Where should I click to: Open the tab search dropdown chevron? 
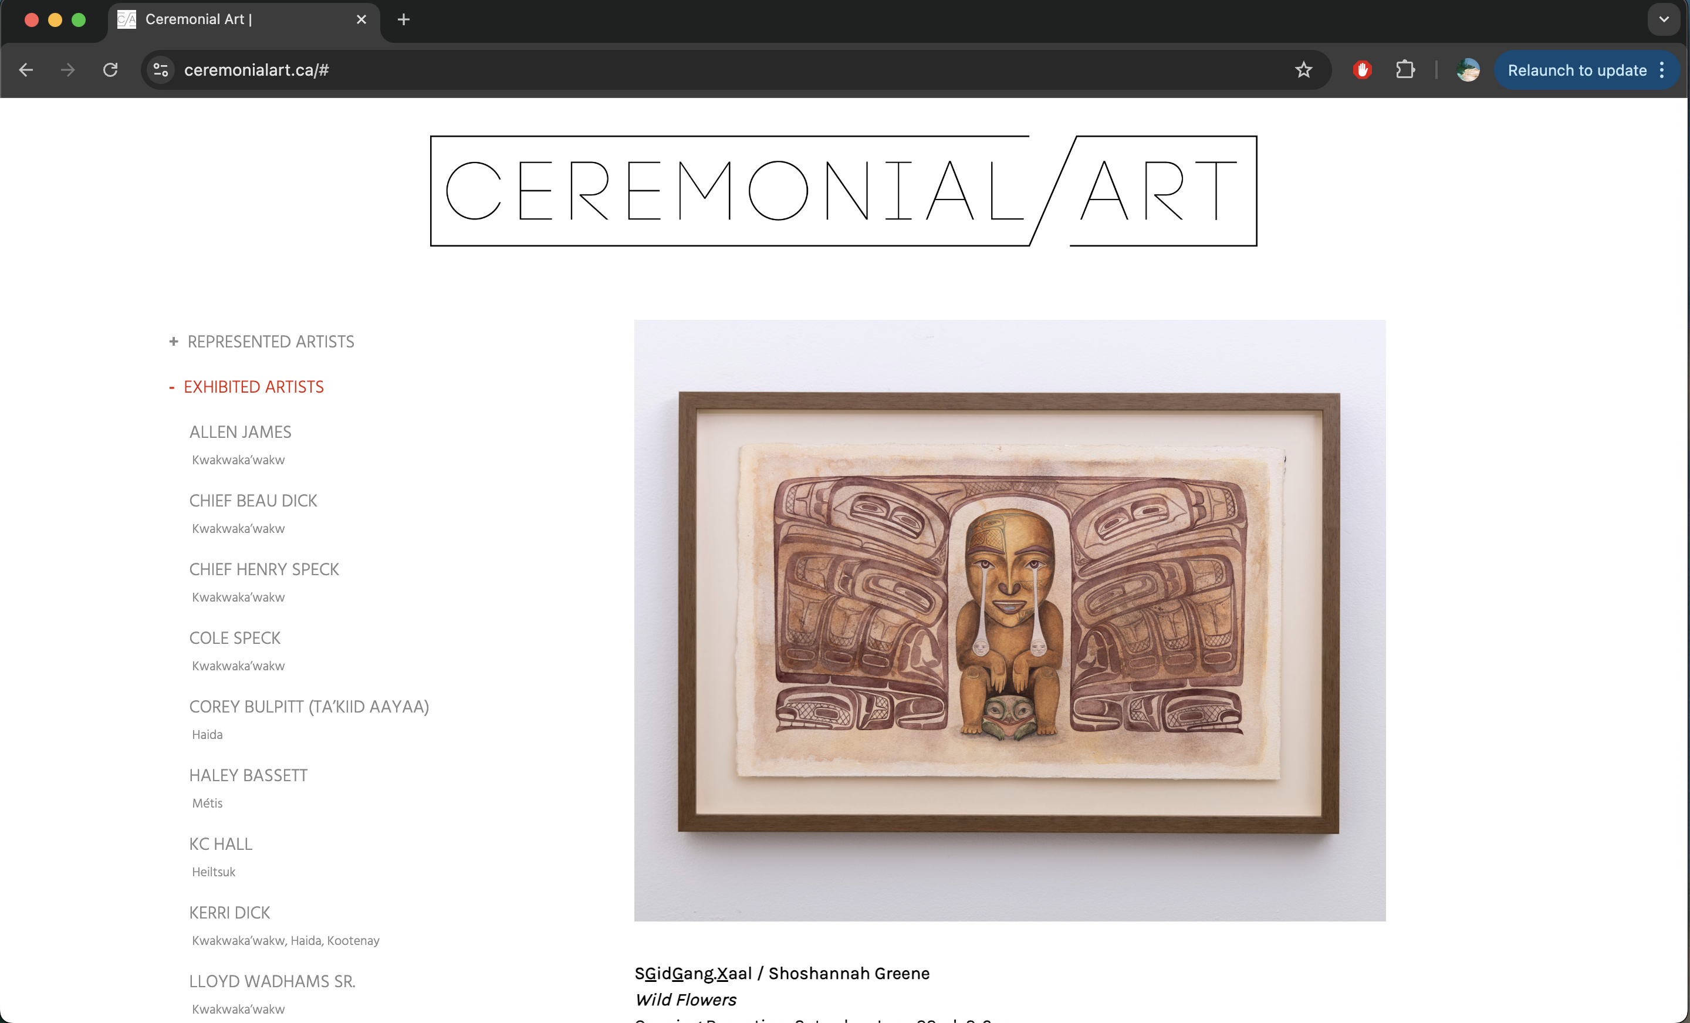pyautogui.click(x=1663, y=20)
